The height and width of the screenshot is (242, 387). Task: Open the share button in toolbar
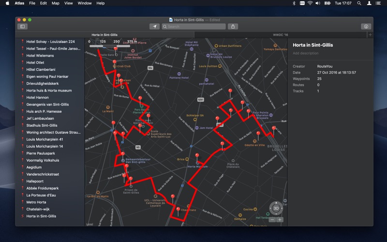coord(233,27)
